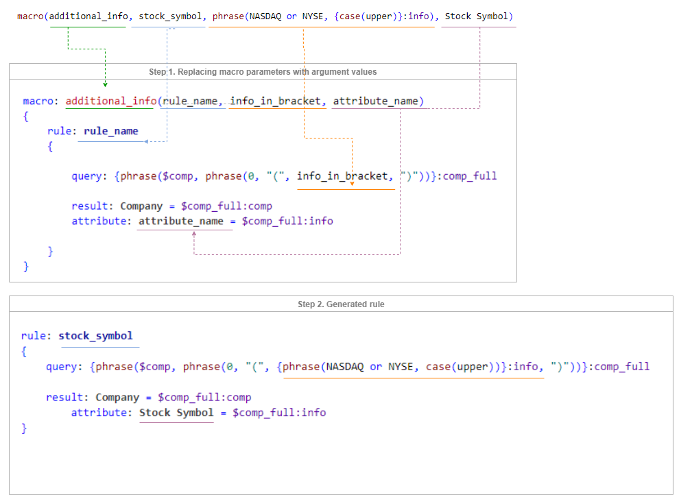This screenshot has height=495, width=679.
Task: Click the info_in_bracket parameter in the macro header
Action: coord(276,101)
